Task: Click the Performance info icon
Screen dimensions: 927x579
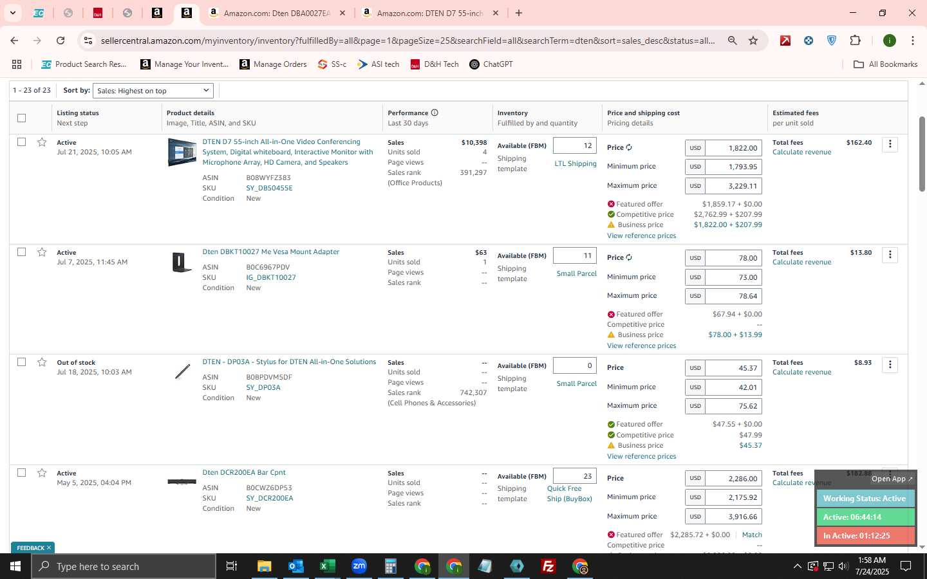Action: (435, 113)
